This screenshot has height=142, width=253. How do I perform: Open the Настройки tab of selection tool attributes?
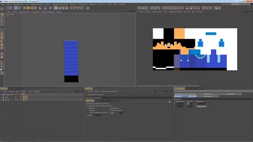click(x=90, y=101)
